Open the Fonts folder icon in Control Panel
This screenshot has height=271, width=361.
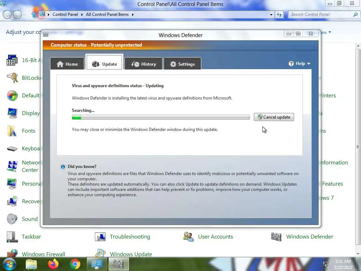pos(12,131)
